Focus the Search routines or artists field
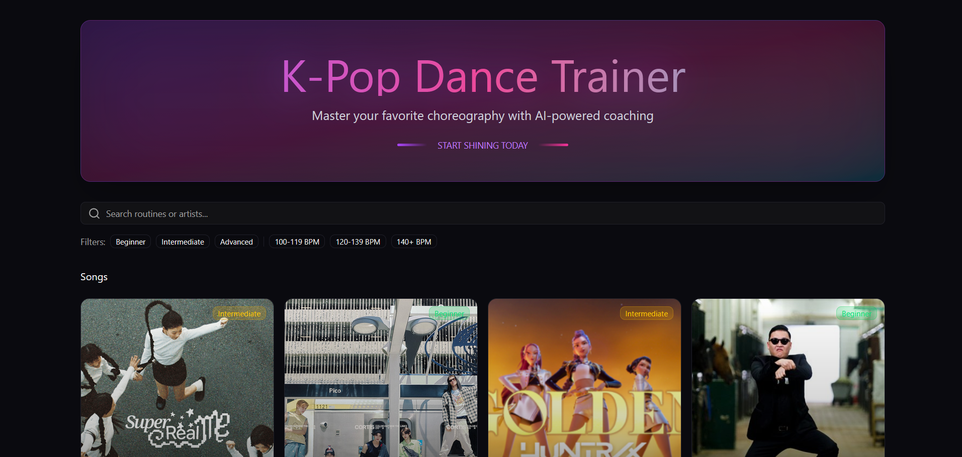This screenshot has width=962, height=457. [x=482, y=213]
